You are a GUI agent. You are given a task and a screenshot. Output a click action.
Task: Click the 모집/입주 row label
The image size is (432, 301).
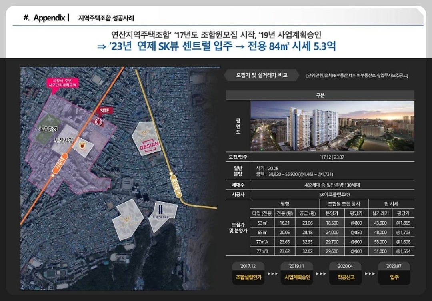point(238,157)
